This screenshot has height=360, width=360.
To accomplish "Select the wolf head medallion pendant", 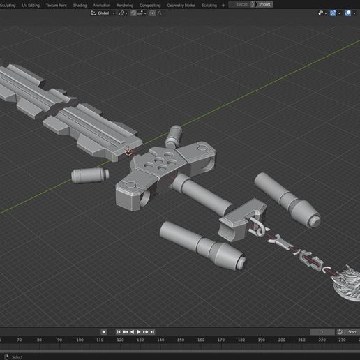I will [x=347, y=284].
